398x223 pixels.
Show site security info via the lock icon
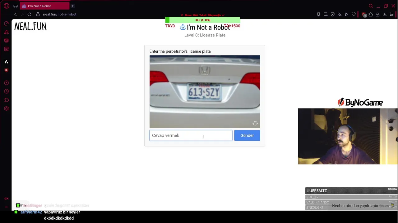pos(38,14)
